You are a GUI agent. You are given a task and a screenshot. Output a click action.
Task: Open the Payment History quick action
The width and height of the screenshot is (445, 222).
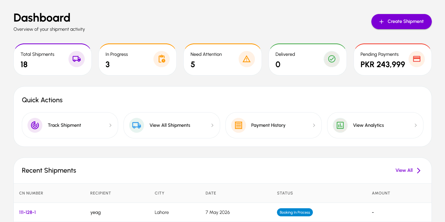273,125
